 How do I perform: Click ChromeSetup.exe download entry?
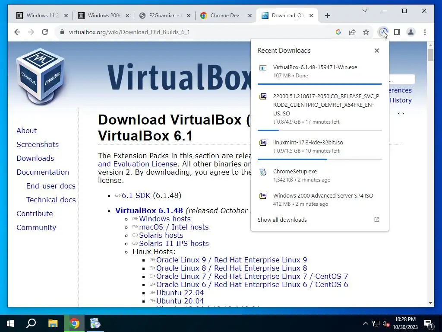(320, 176)
